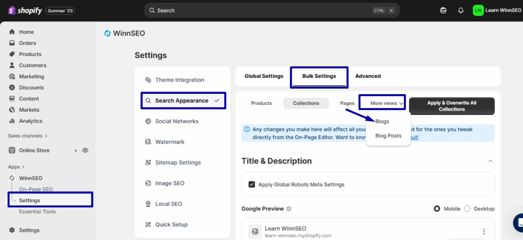
Task: Click the Sitemap Settings icon
Action: pos(149,163)
